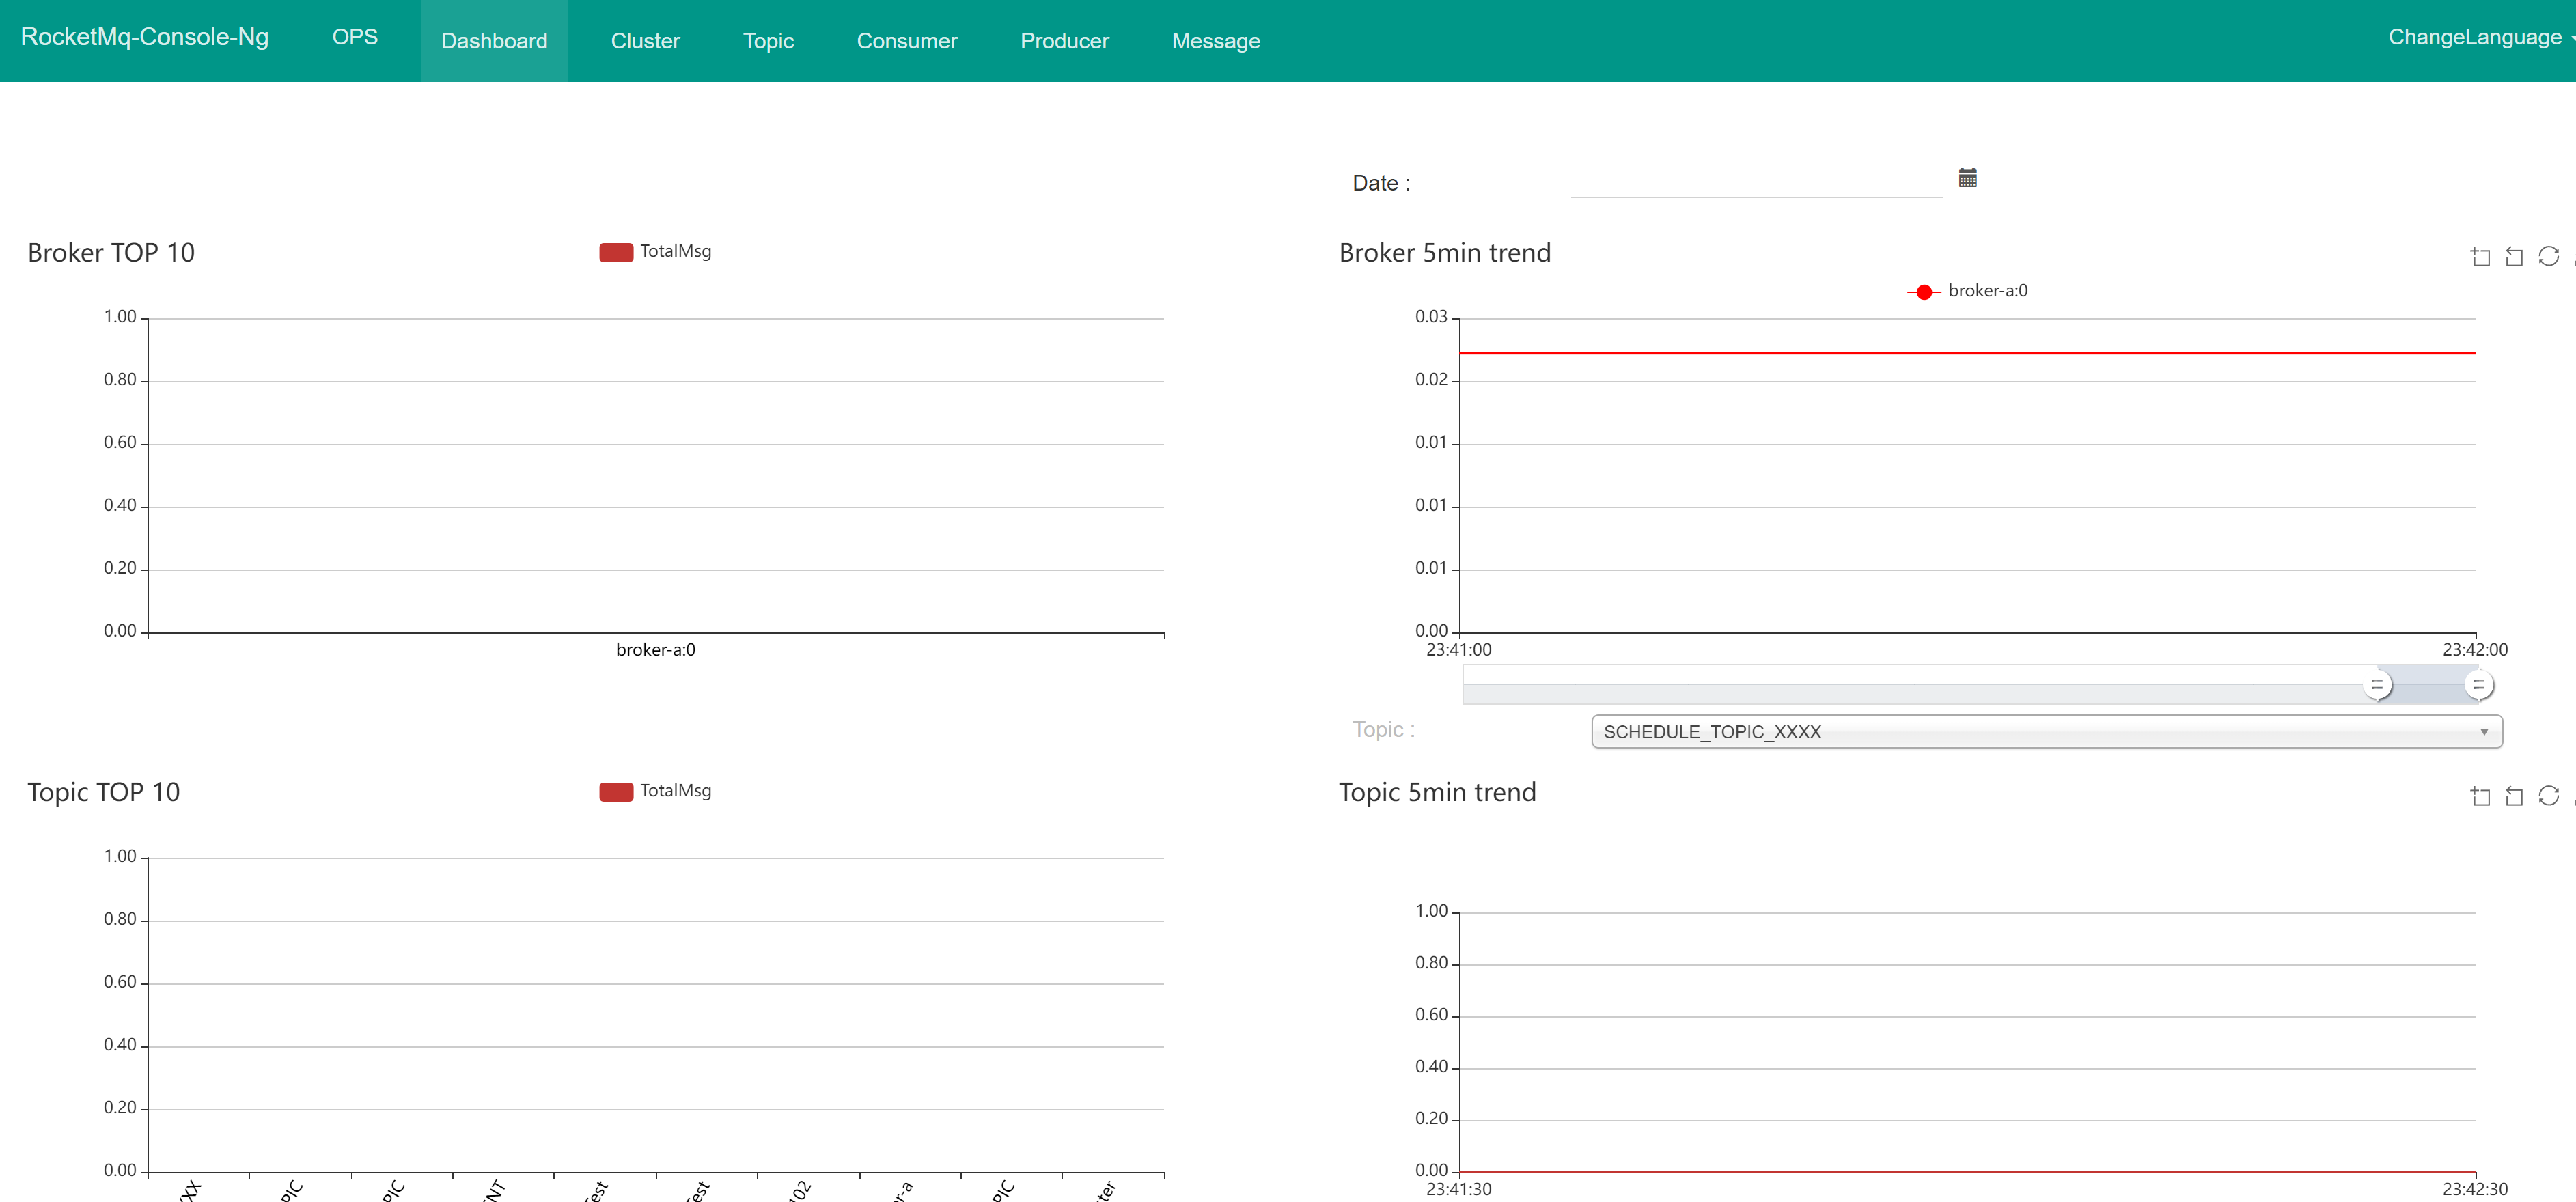Click the Broker TOP 10 chart title

pos(111,253)
